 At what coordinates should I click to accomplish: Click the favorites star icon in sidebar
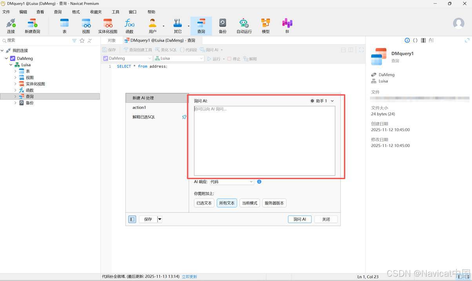(x=82, y=40)
